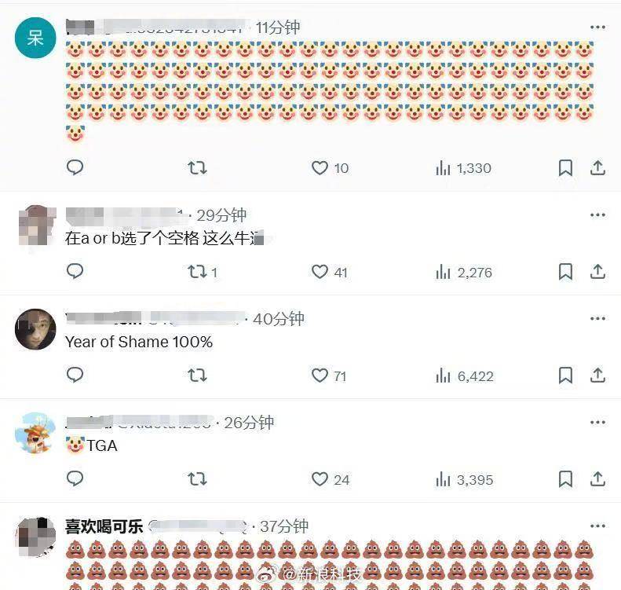View analytics showing 1,330 views
Screen dimensions: 621x590
pyautogui.click(x=463, y=168)
